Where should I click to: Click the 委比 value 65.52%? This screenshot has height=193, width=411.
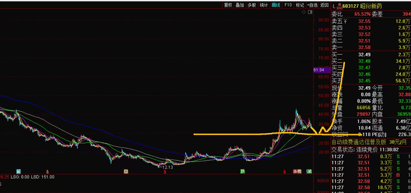[362, 14]
